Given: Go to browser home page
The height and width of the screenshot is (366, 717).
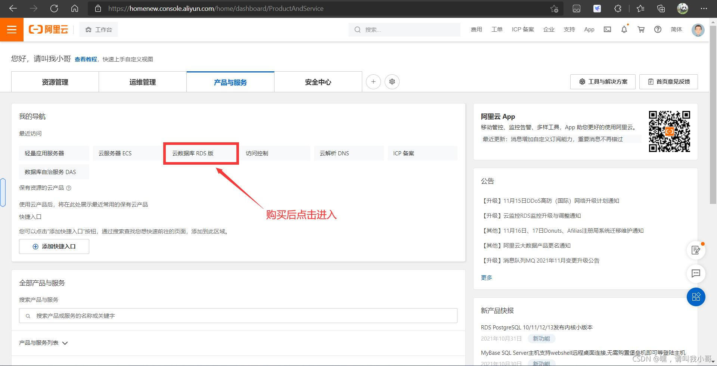Looking at the screenshot, I should point(75,8).
